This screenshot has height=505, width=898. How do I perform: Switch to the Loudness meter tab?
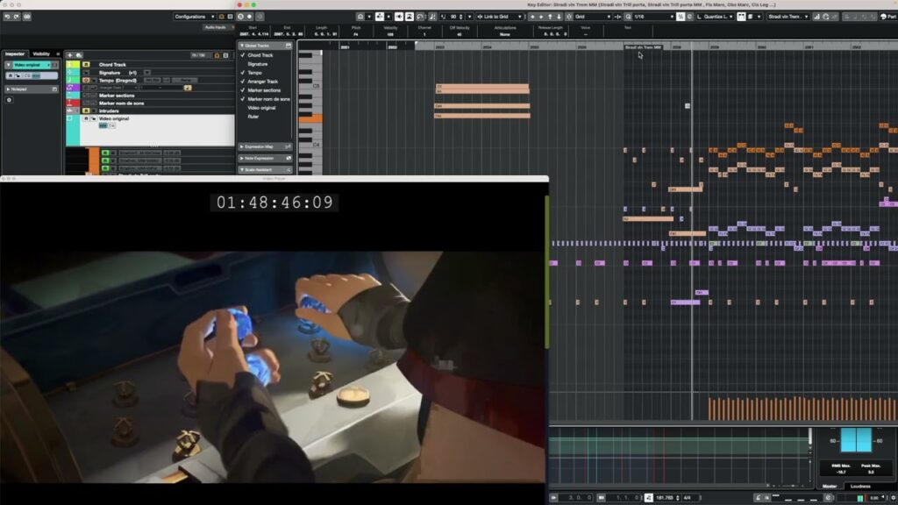pyautogui.click(x=860, y=486)
